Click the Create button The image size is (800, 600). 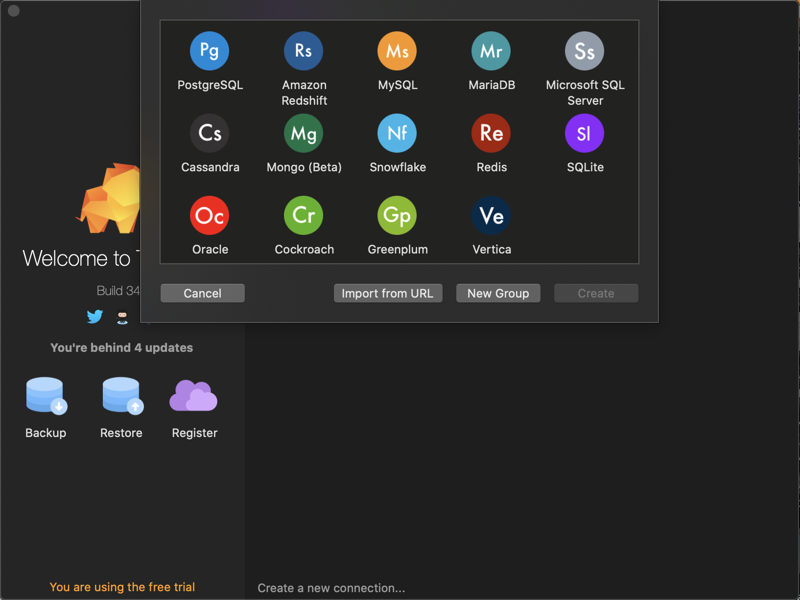tap(596, 293)
